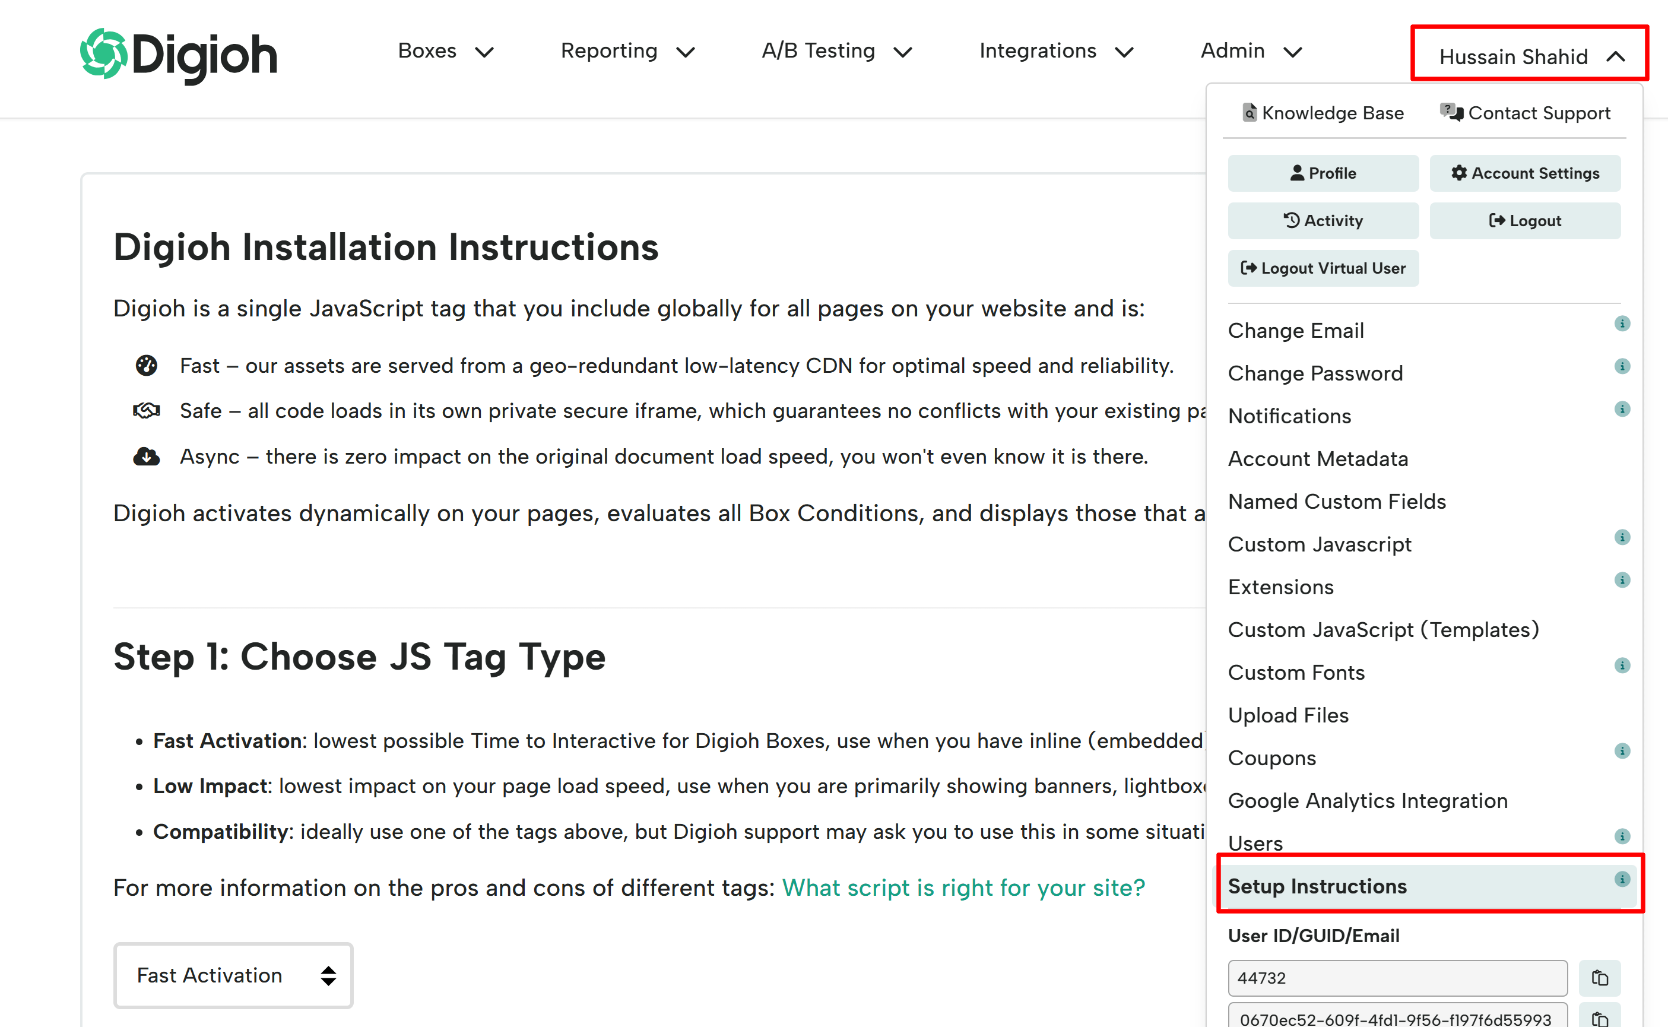This screenshot has height=1027, width=1668.
Task: Click Logout Virtual User
Action: tap(1323, 268)
